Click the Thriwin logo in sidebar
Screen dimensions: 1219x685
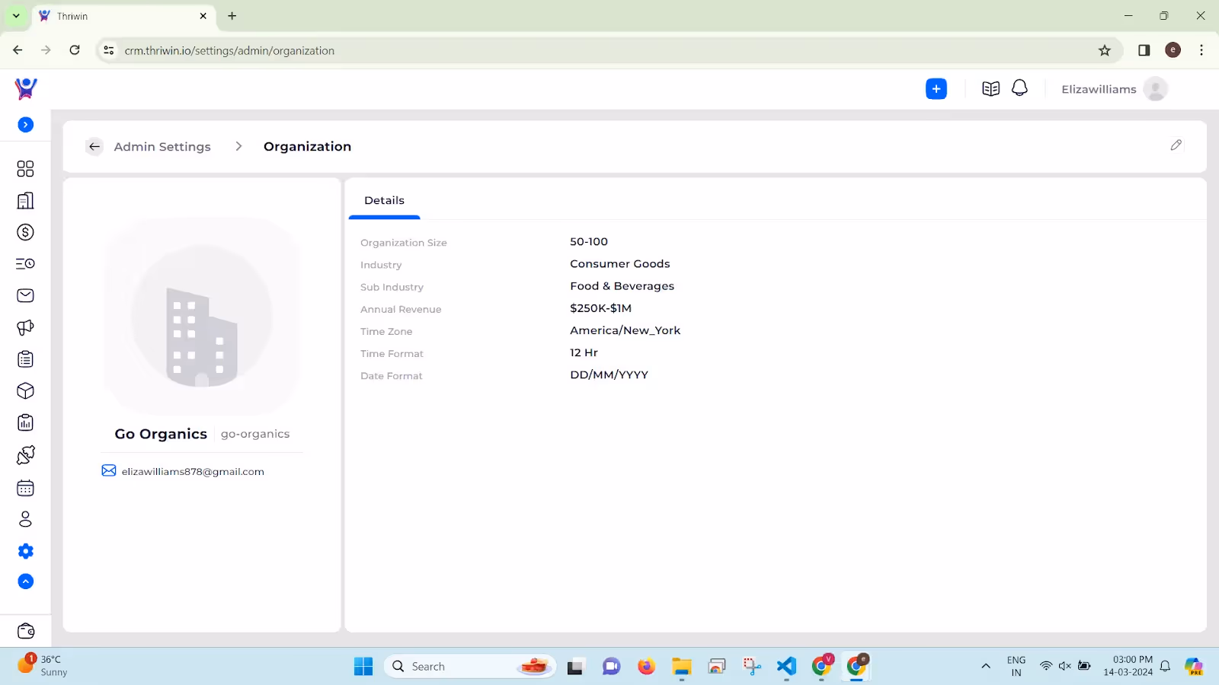[26, 89]
